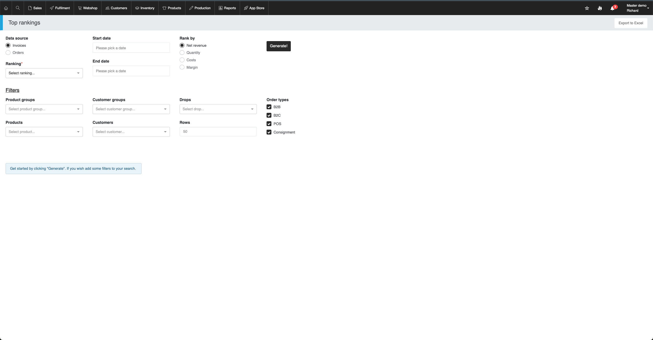Click the End date field
Image resolution: width=653 pixels, height=340 pixels.
131,71
